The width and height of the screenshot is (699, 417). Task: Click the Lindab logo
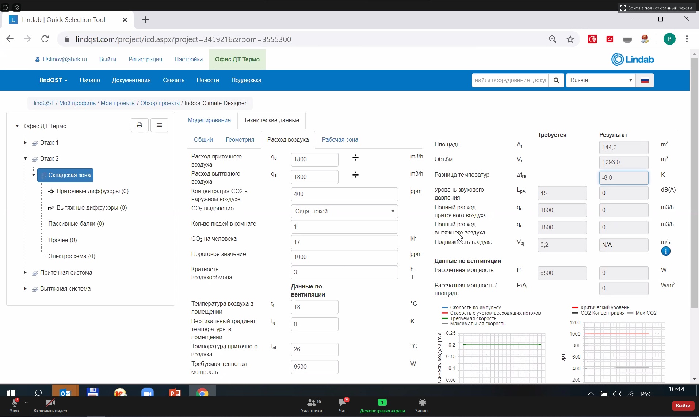click(633, 60)
